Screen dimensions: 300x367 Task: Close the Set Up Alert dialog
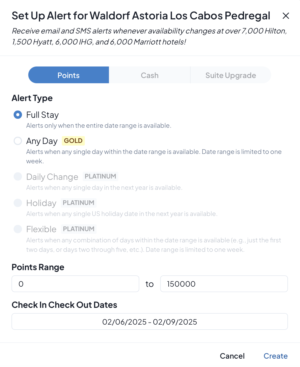286,16
